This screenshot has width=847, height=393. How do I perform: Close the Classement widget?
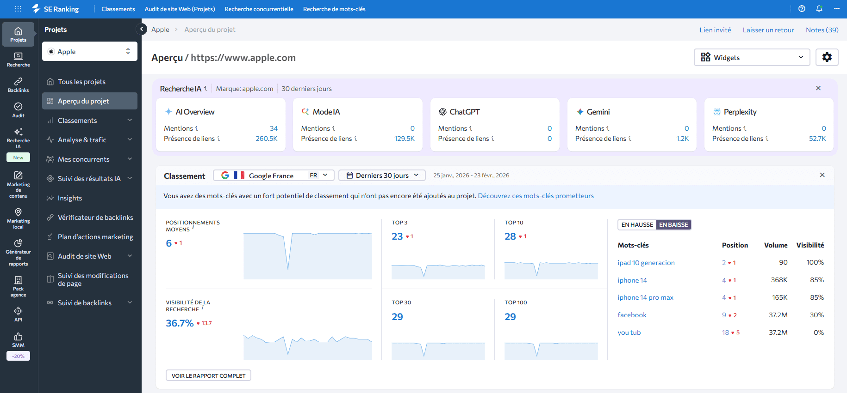click(x=822, y=175)
